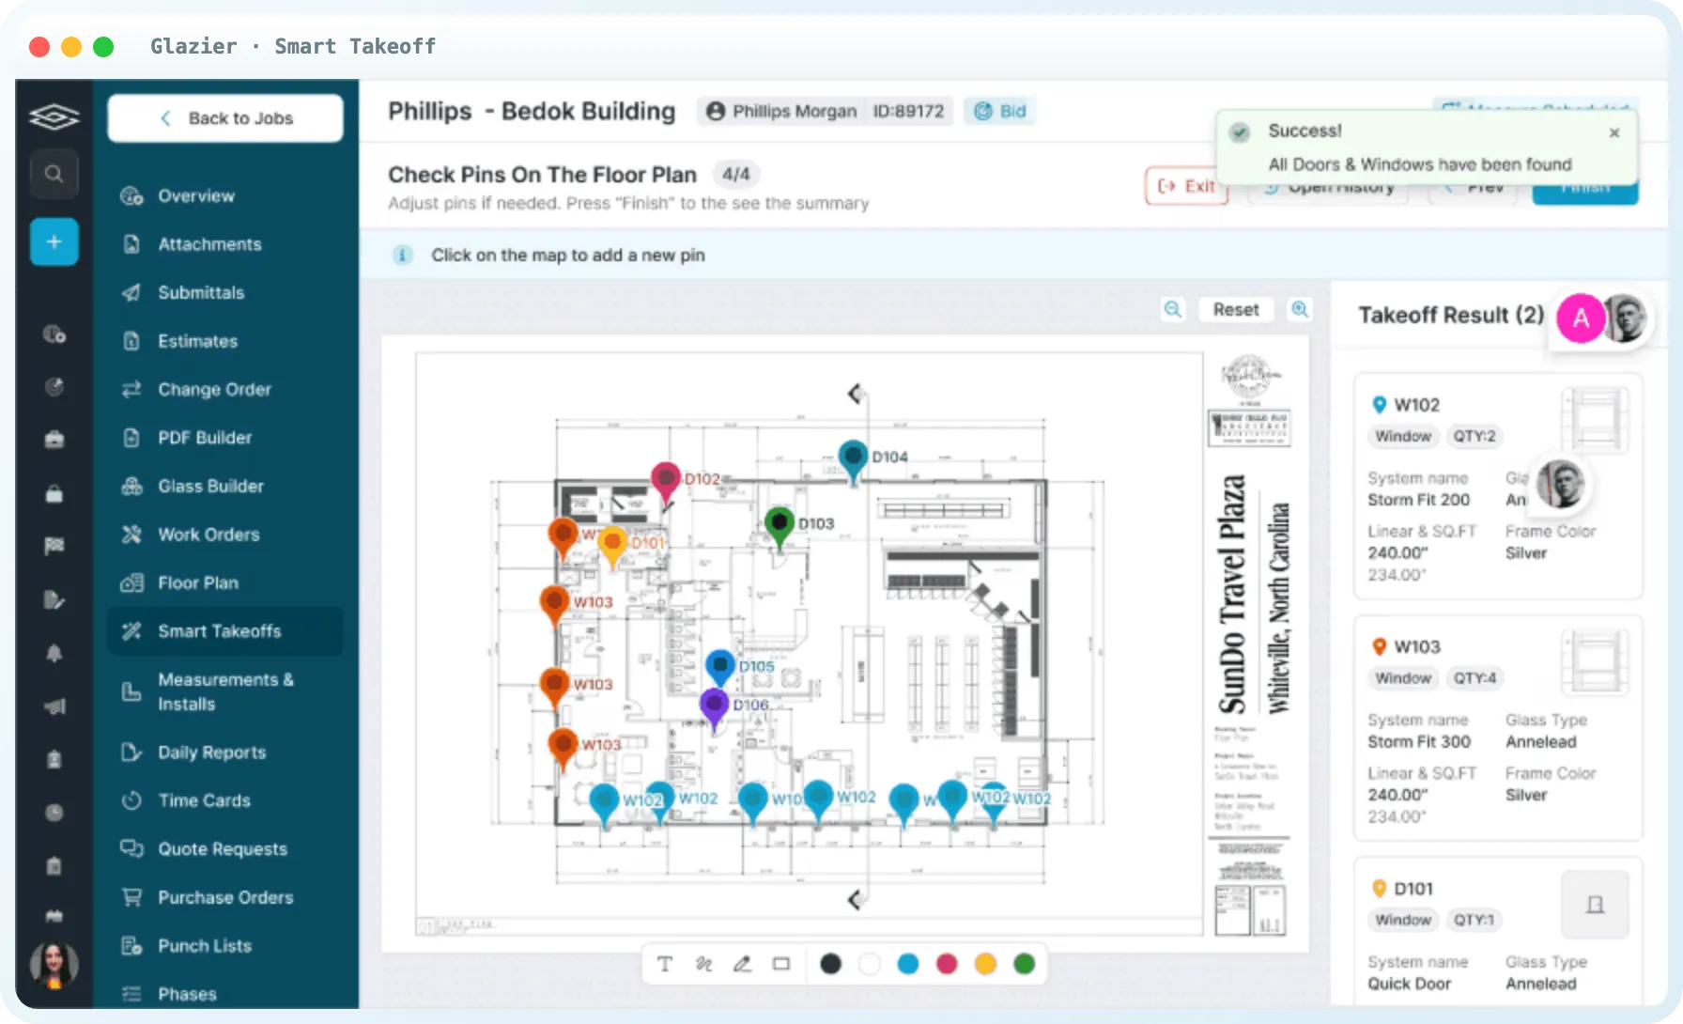Click the Bid status badge

coord(1000,111)
